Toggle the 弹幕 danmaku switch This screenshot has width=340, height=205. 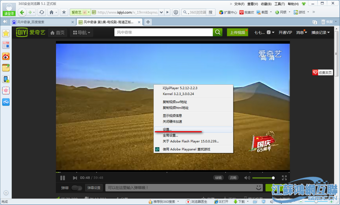pyautogui.click(x=77, y=188)
